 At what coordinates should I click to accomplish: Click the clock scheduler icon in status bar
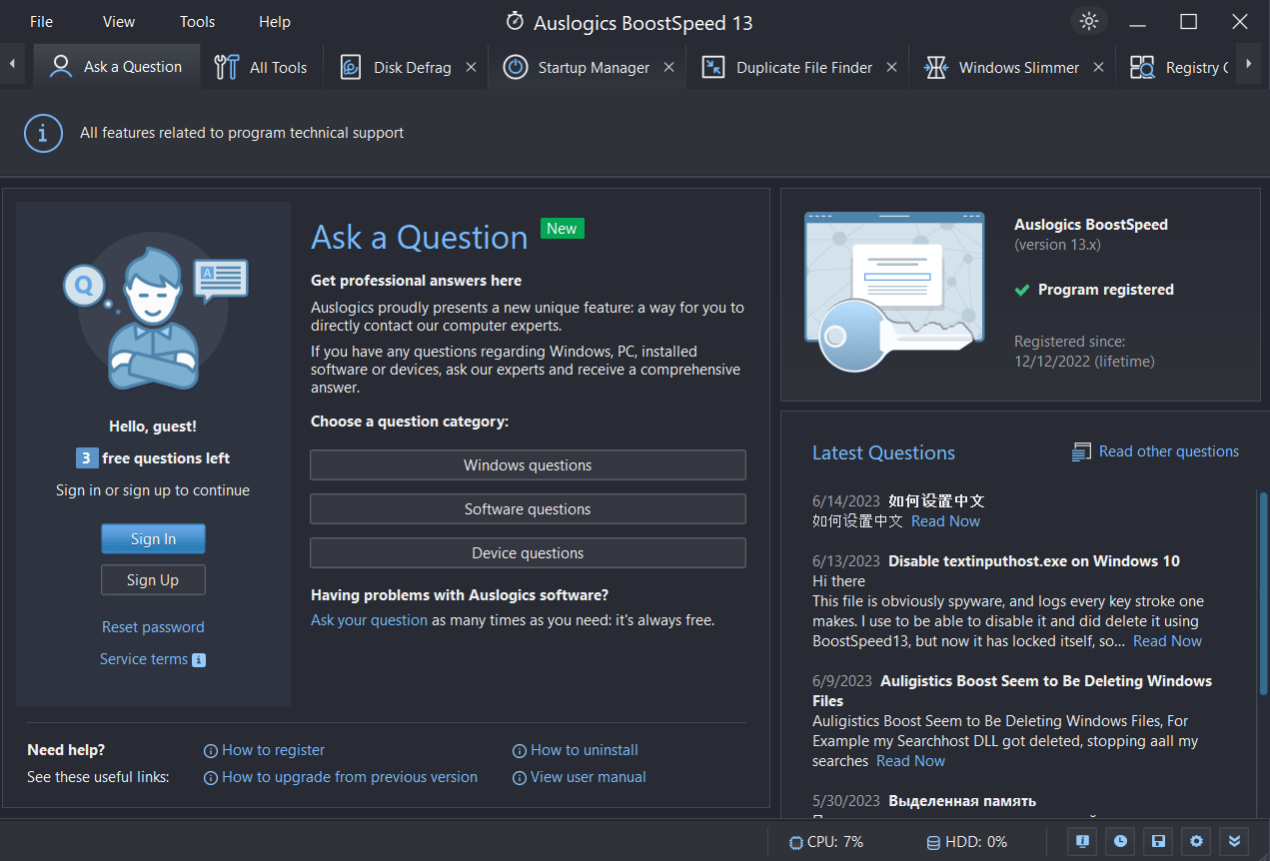click(x=1121, y=841)
